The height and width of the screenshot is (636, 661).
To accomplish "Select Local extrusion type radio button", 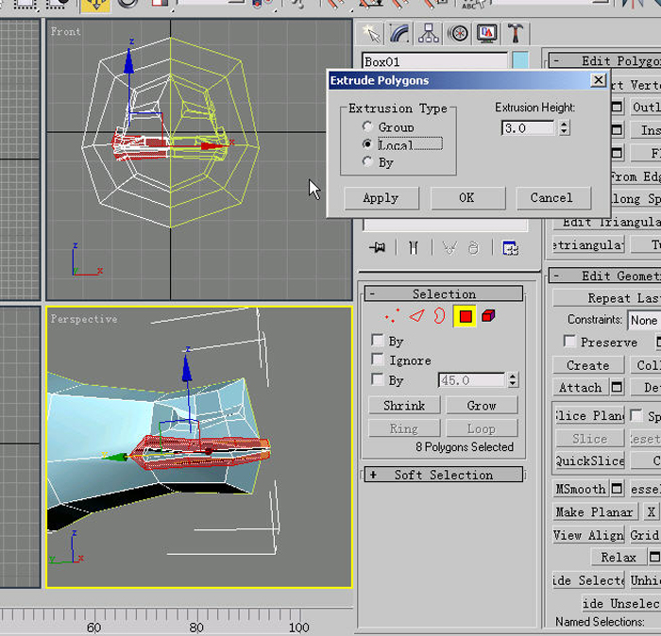I will (x=367, y=144).
